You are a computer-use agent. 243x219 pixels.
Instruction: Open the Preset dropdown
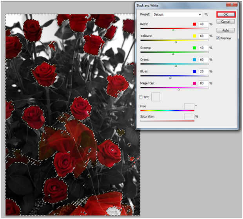[x=176, y=14]
